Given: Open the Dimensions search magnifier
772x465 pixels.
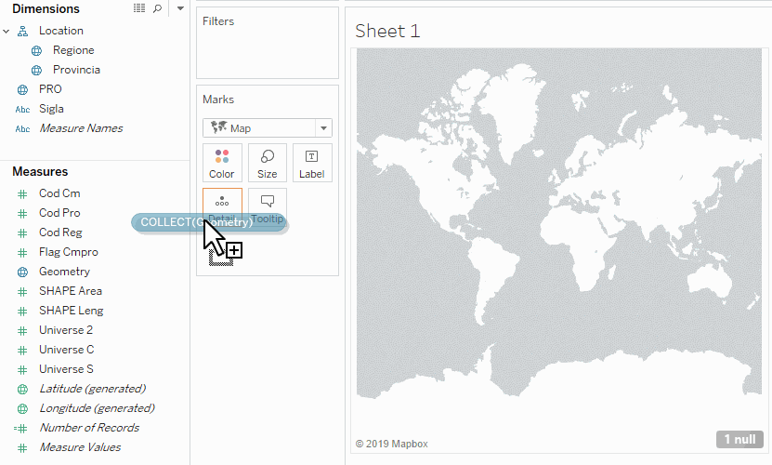Looking at the screenshot, I should click(x=157, y=8).
